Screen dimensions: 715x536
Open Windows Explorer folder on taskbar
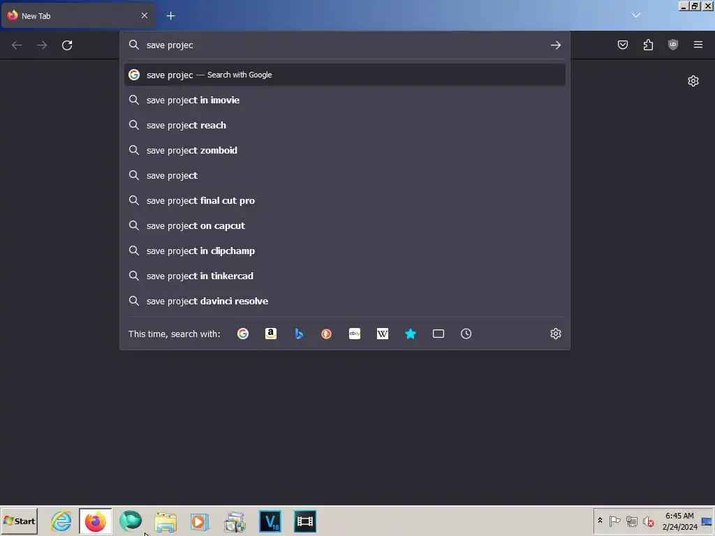165,521
